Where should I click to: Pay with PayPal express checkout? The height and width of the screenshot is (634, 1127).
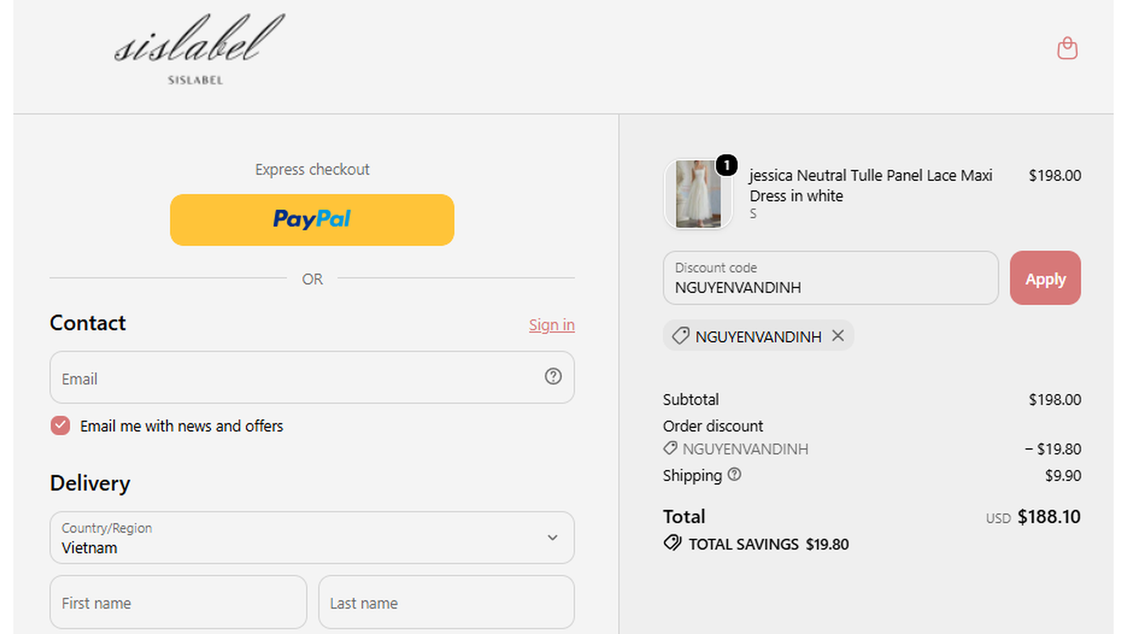312,220
